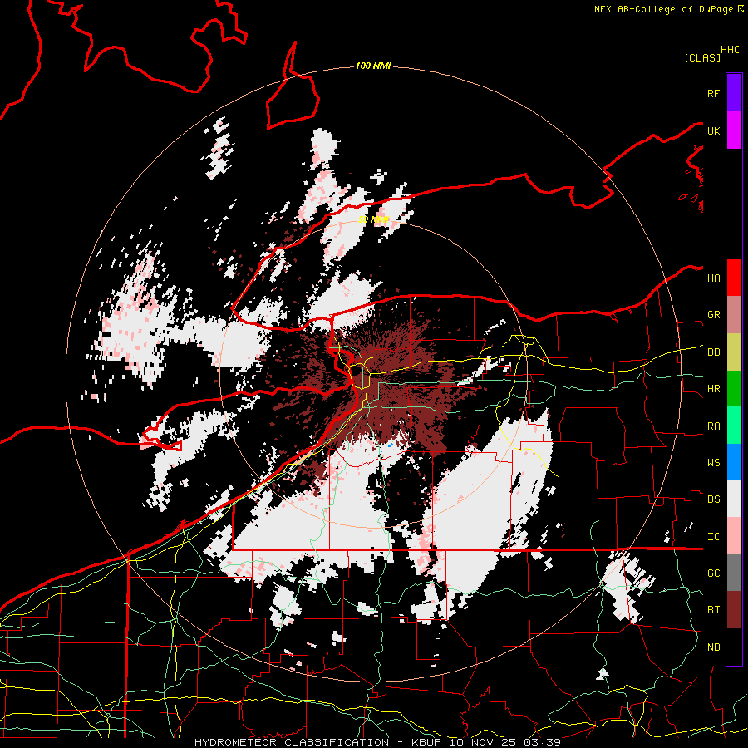This screenshot has width=748, height=748.
Task: Click the HR green legend swatch
Action: click(x=734, y=389)
